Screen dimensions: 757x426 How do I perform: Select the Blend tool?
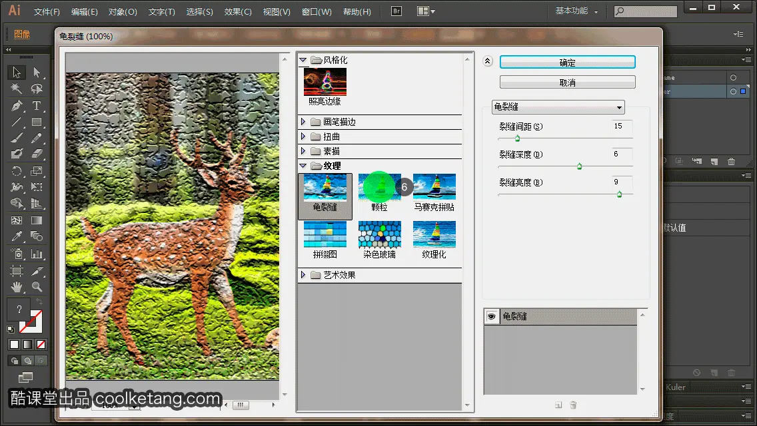[37, 236]
